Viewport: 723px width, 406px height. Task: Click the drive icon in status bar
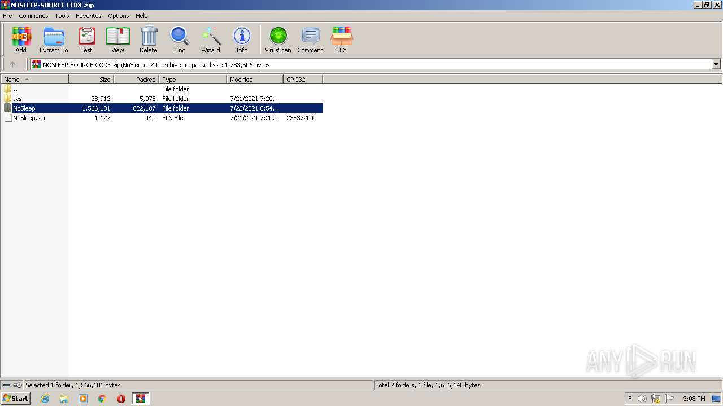click(x=7, y=385)
